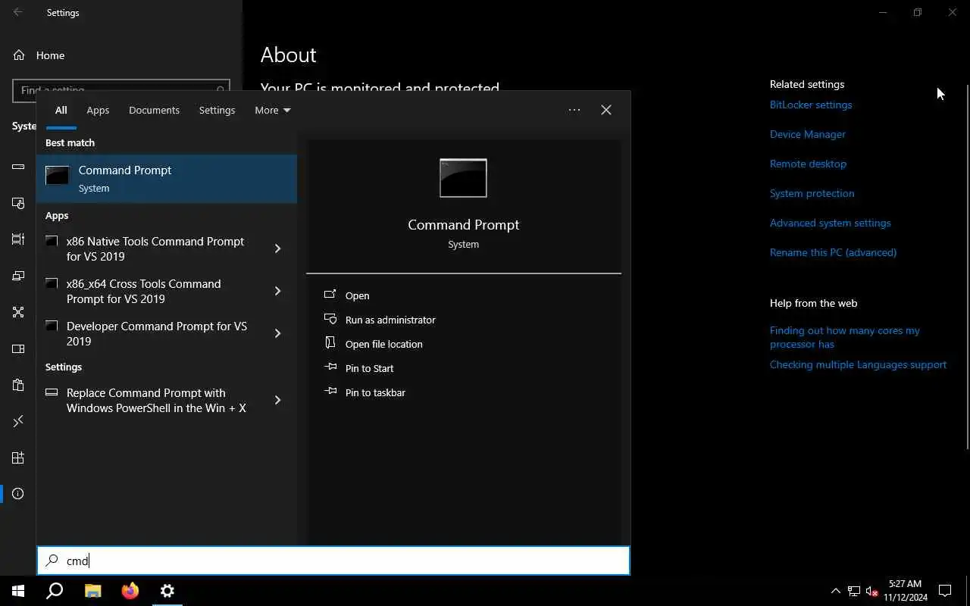Open the network status tray icon
The width and height of the screenshot is (970, 606).
tap(854, 591)
